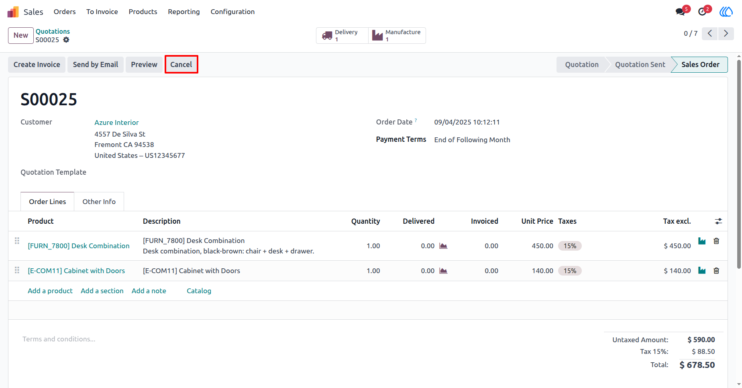Open the gear actions menu next to S00025

click(x=66, y=40)
